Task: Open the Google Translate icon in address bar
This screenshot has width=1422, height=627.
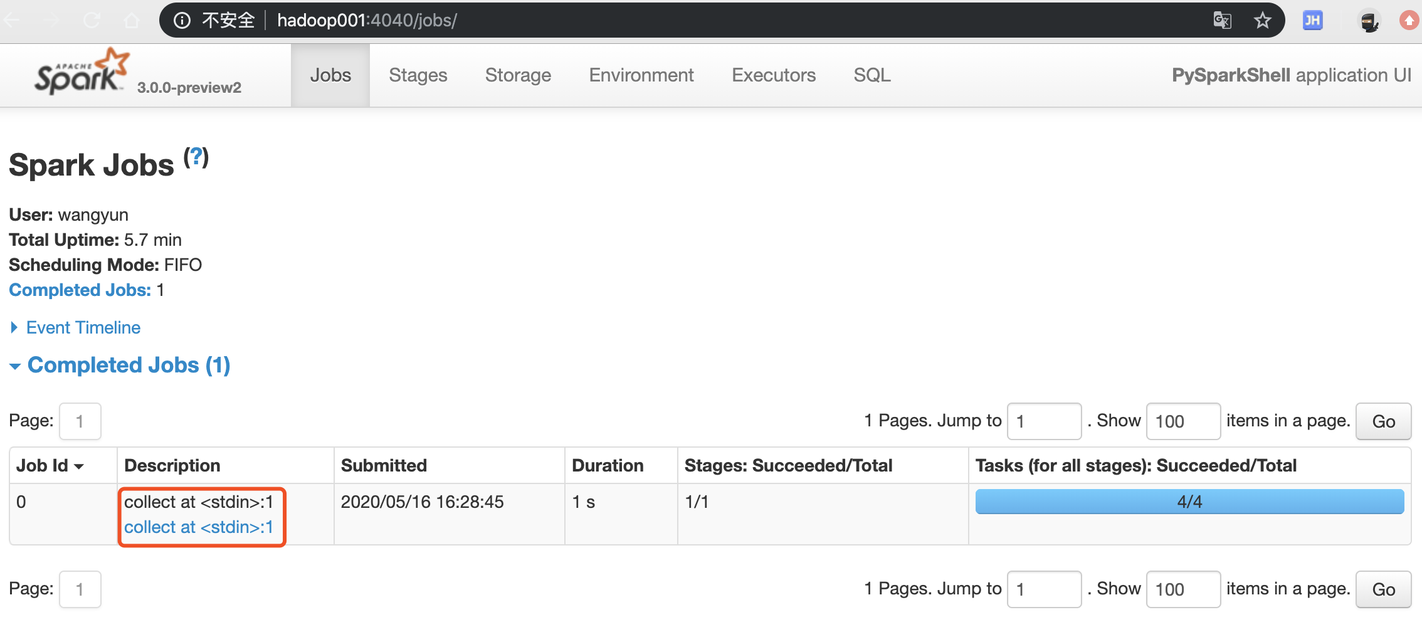Action: (x=1221, y=19)
